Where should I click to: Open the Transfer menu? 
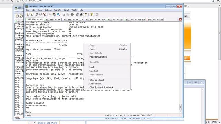click(58, 10)
